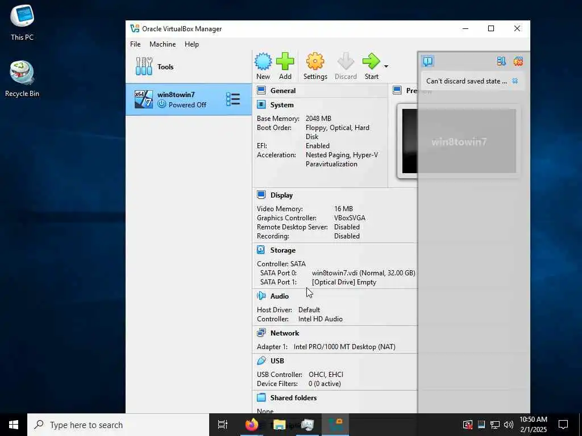582x436 pixels.
Task: Click the OHCI, EHCI controller value
Action: tap(326, 375)
